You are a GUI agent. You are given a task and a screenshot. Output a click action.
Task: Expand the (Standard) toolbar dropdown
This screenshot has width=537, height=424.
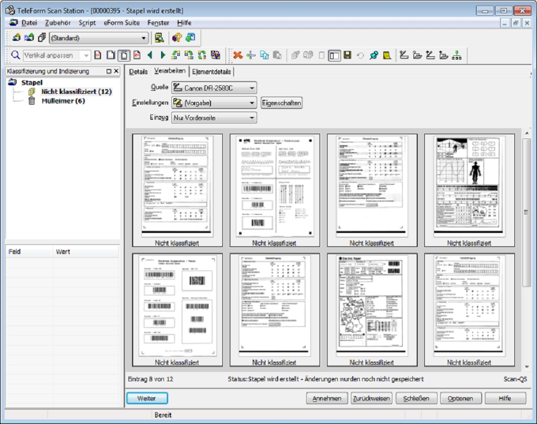143,38
